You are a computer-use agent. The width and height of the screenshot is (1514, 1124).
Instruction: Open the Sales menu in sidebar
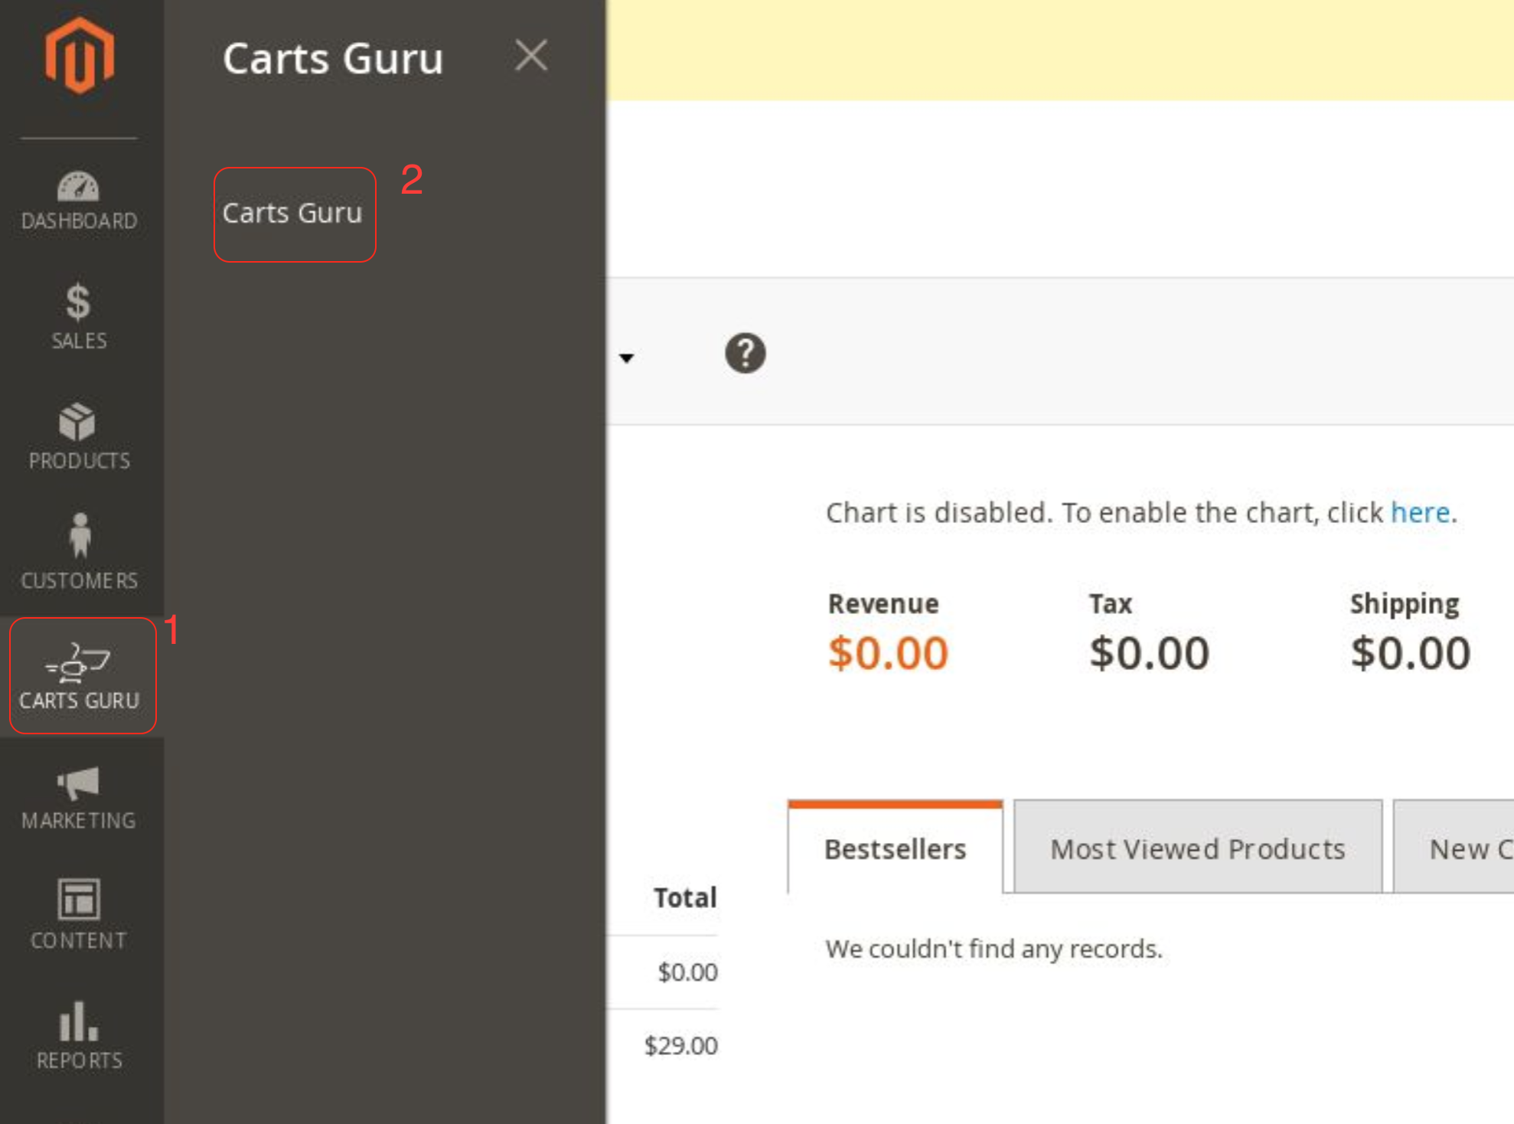pyautogui.click(x=80, y=317)
